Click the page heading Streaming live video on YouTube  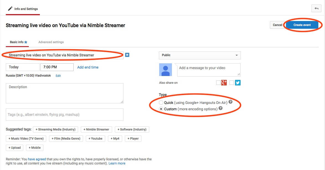[x=66, y=25]
